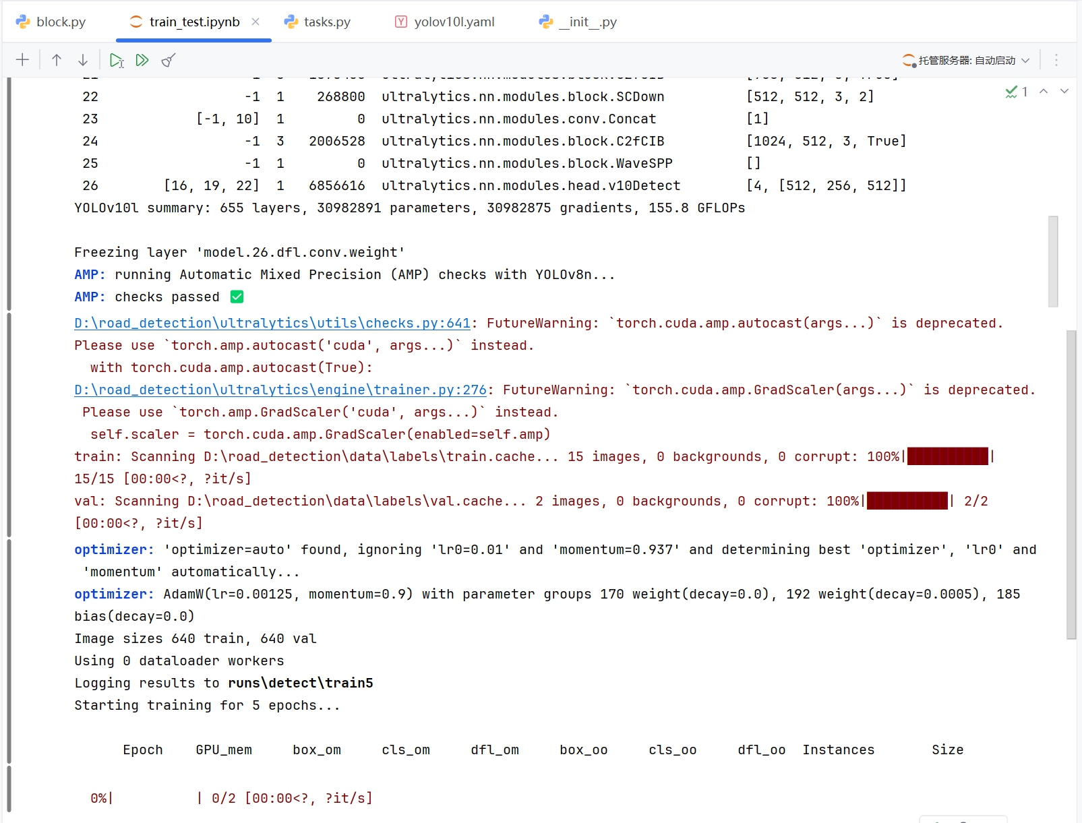Click 'cls_om' column header
This screenshot has height=823, width=1082.
click(406, 750)
